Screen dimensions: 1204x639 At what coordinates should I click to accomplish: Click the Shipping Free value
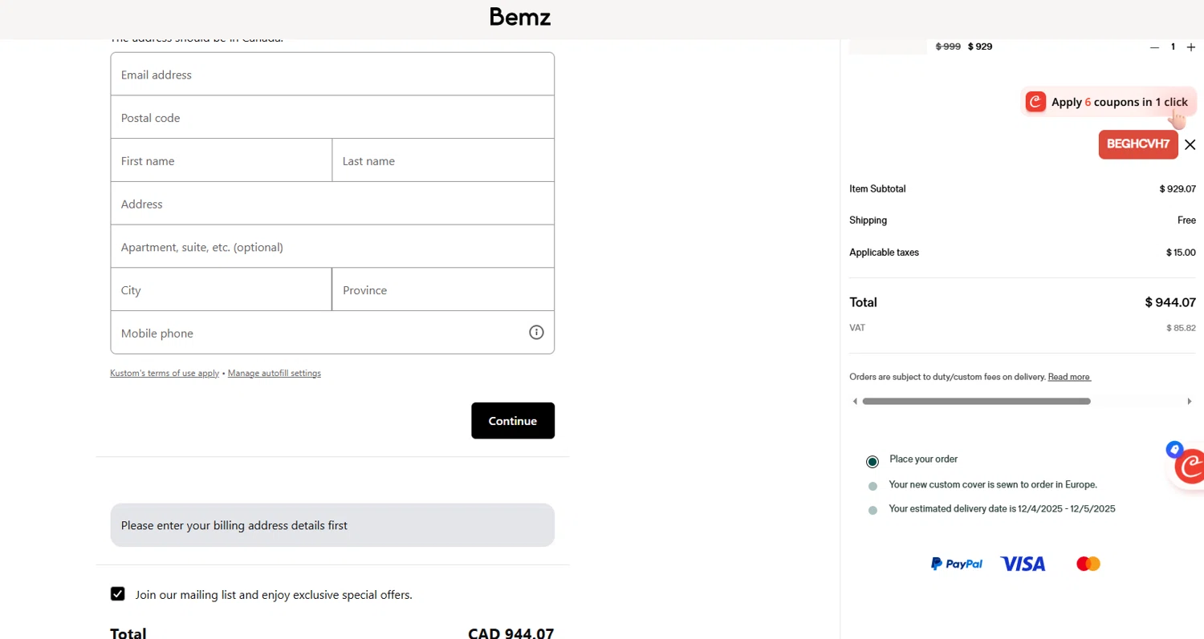1186,220
